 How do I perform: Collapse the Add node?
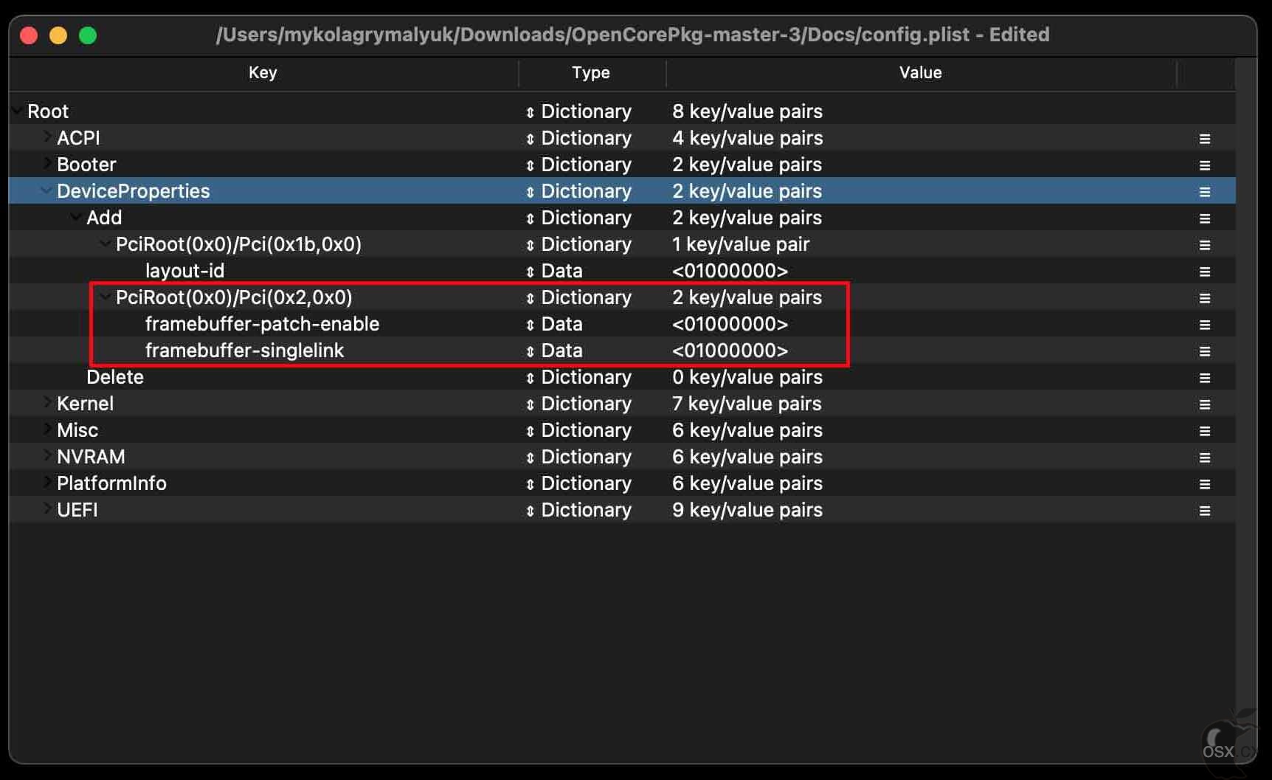[x=76, y=217]
